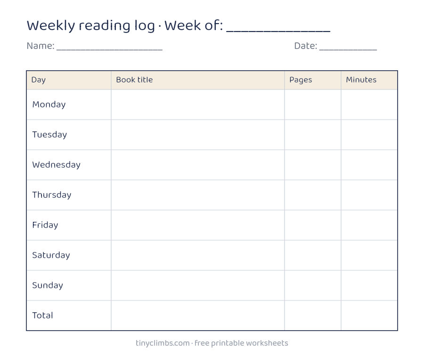Select the Pages column header
424x357 pixels.
pyautogui.click(x=313, y=80)
